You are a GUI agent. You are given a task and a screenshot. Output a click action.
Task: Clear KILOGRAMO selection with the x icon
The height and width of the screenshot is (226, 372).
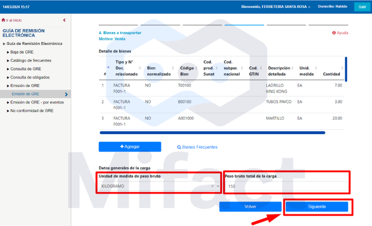212,186
